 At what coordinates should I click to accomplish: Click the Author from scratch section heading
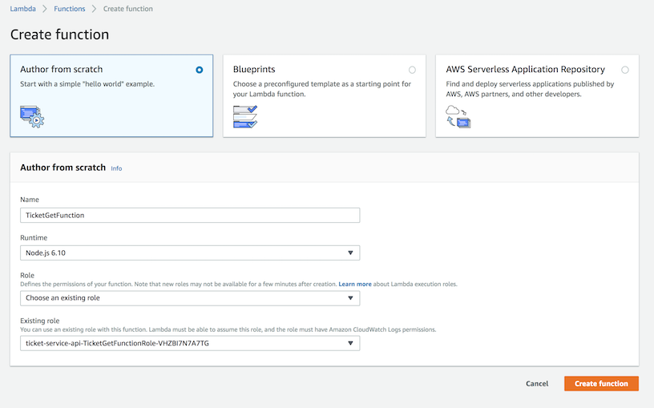[x=63, y=168]
